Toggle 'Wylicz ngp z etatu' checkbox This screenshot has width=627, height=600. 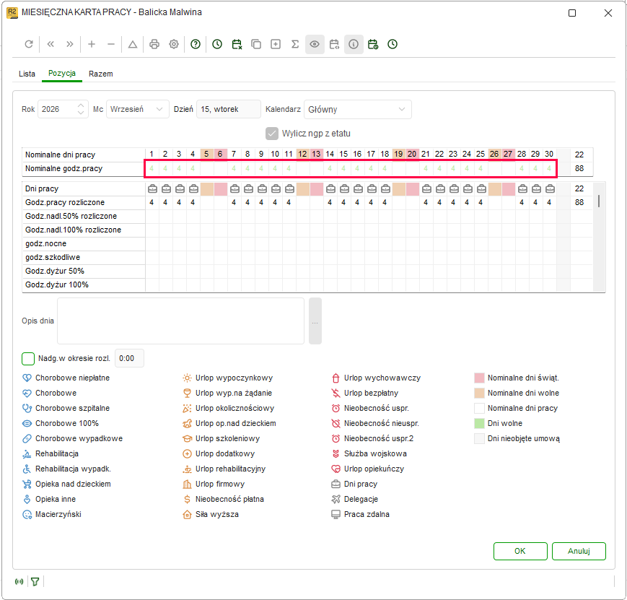(x=272, y=134)
